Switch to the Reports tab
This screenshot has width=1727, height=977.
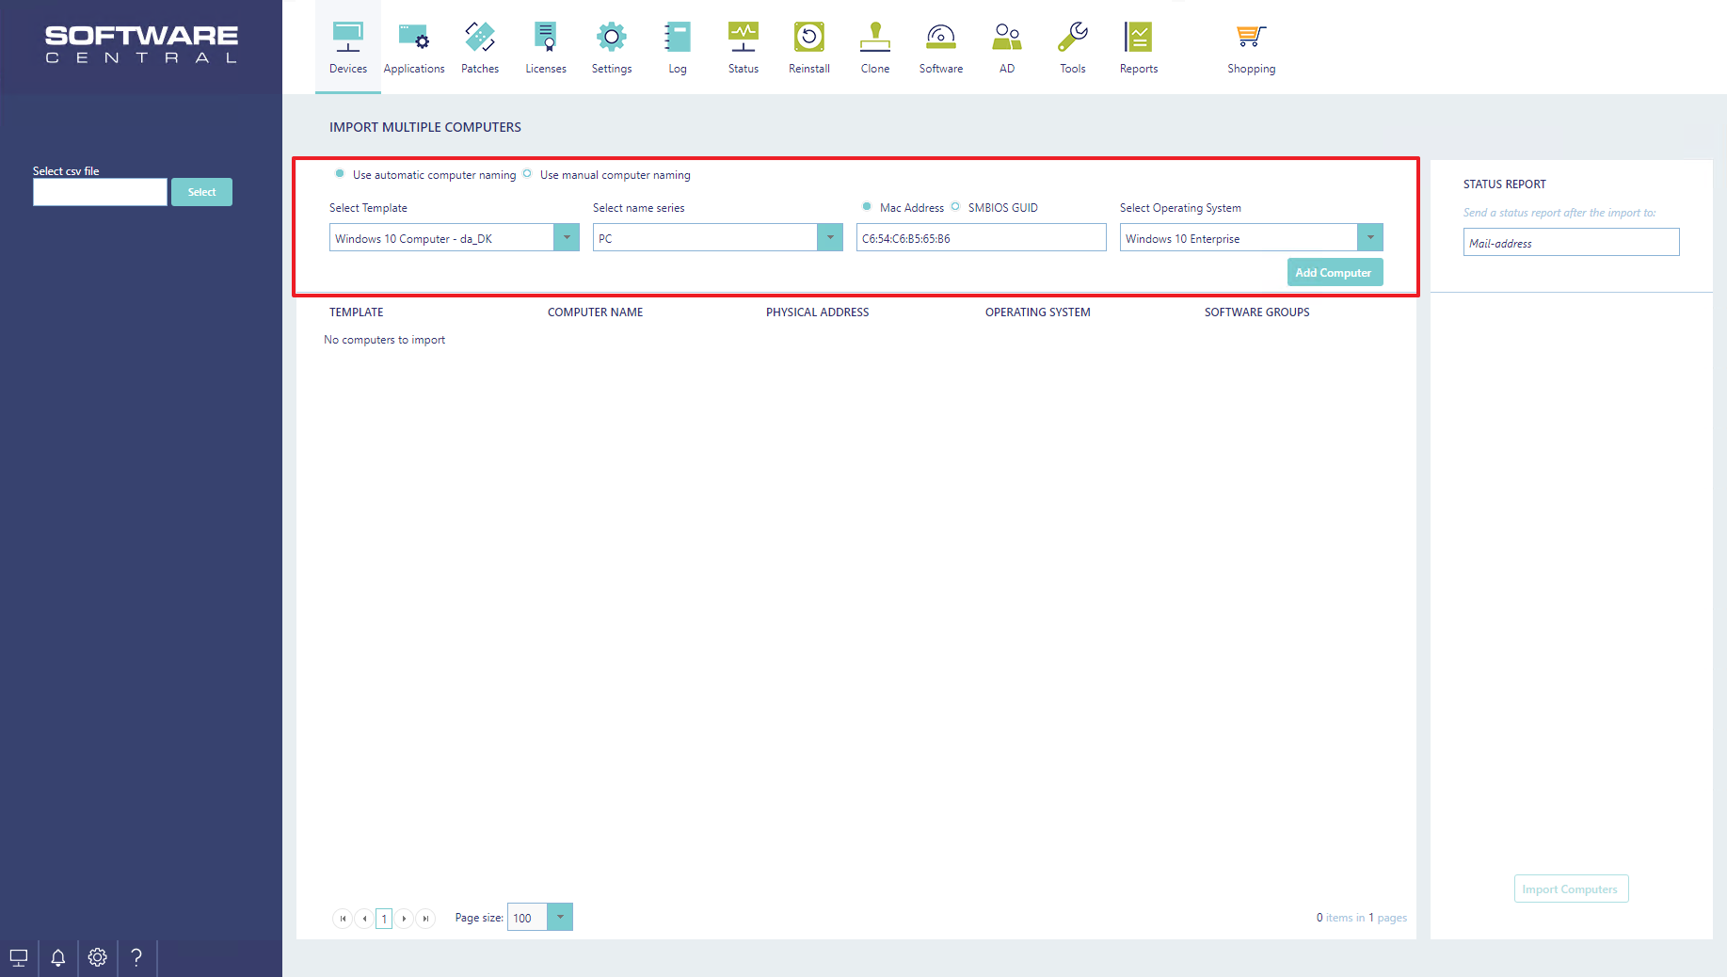[1139, 47]
